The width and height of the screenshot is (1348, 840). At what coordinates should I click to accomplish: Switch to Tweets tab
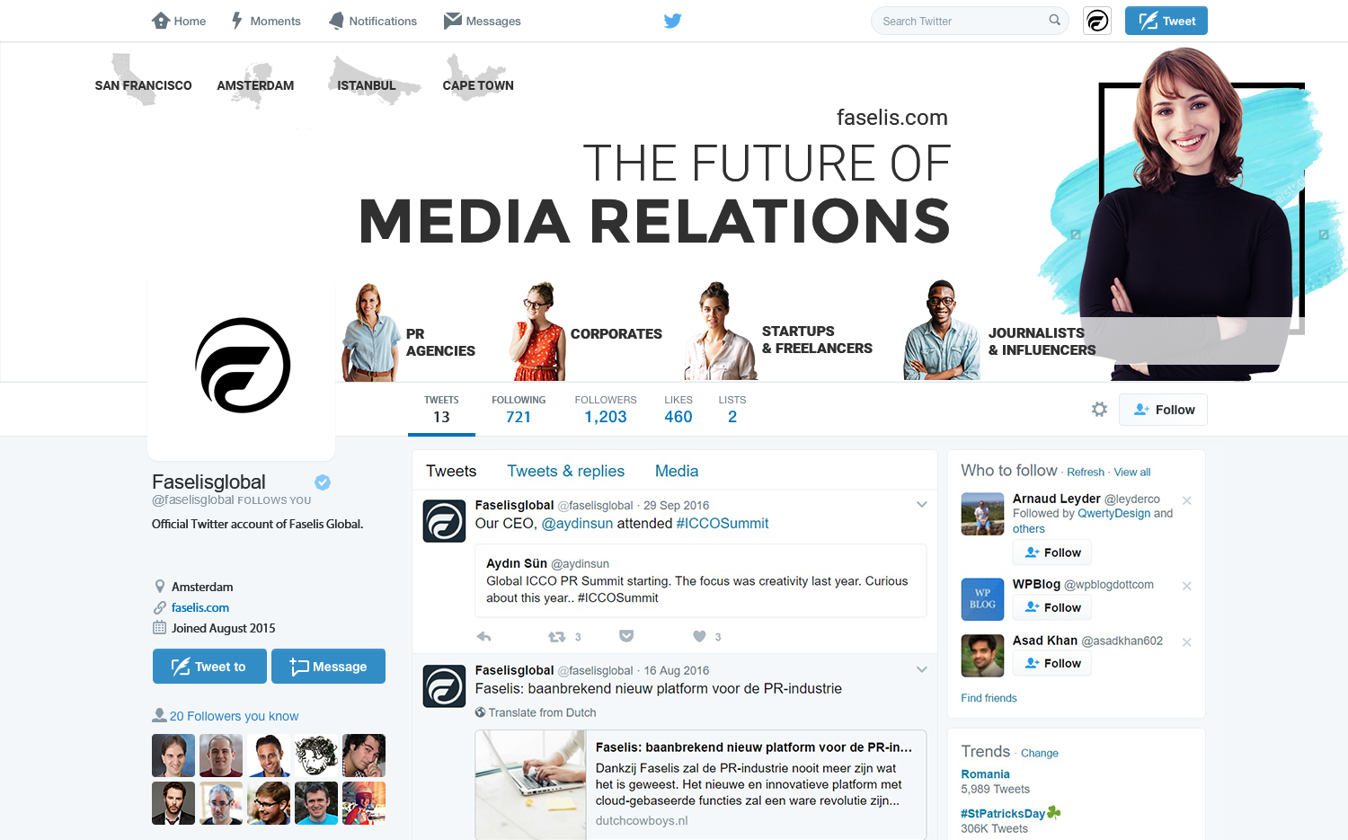451,471
